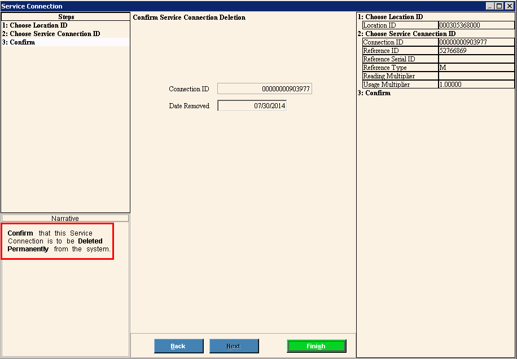
Task: Click the center Connection ID input field
Action: [x=264, y=89]
